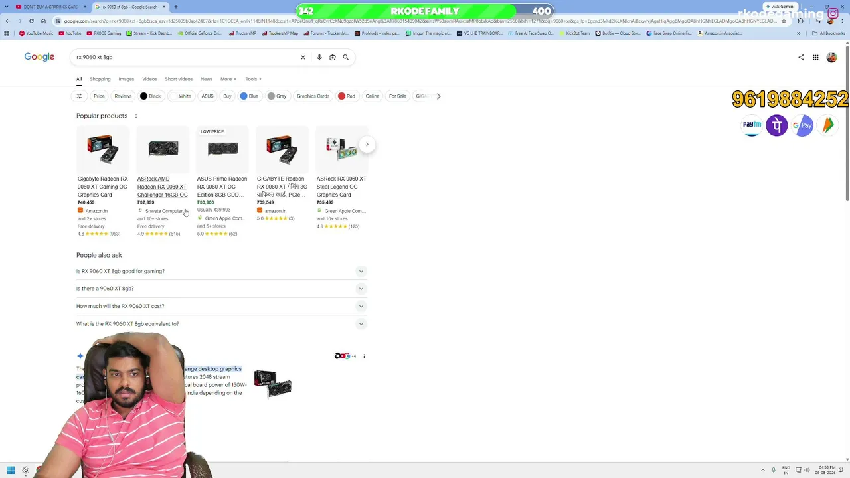Open the search filters settings icon
Viewport: 850px width, 478px height.
(x=79, y=96)
